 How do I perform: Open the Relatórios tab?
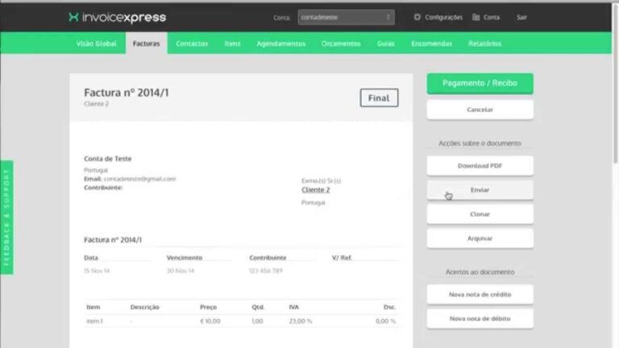pyautogui.click(x=484, y=43)
